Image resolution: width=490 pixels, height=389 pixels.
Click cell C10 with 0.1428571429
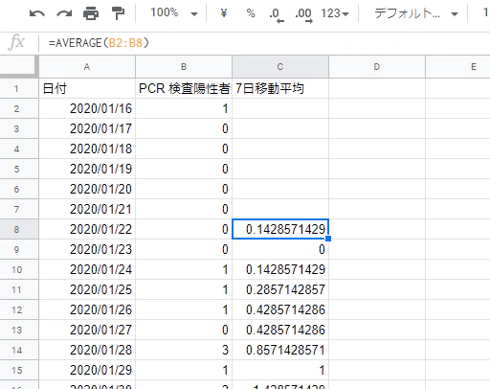280,269
